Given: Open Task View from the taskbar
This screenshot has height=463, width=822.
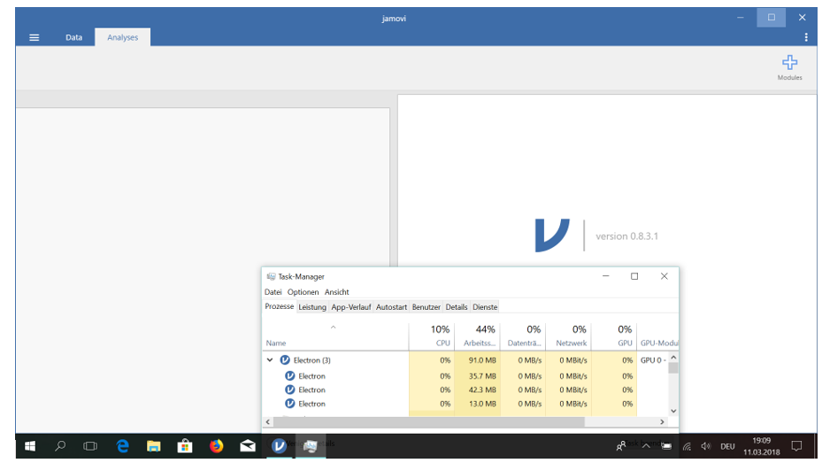Looking at the screenshot, I should tap(90, 446).
